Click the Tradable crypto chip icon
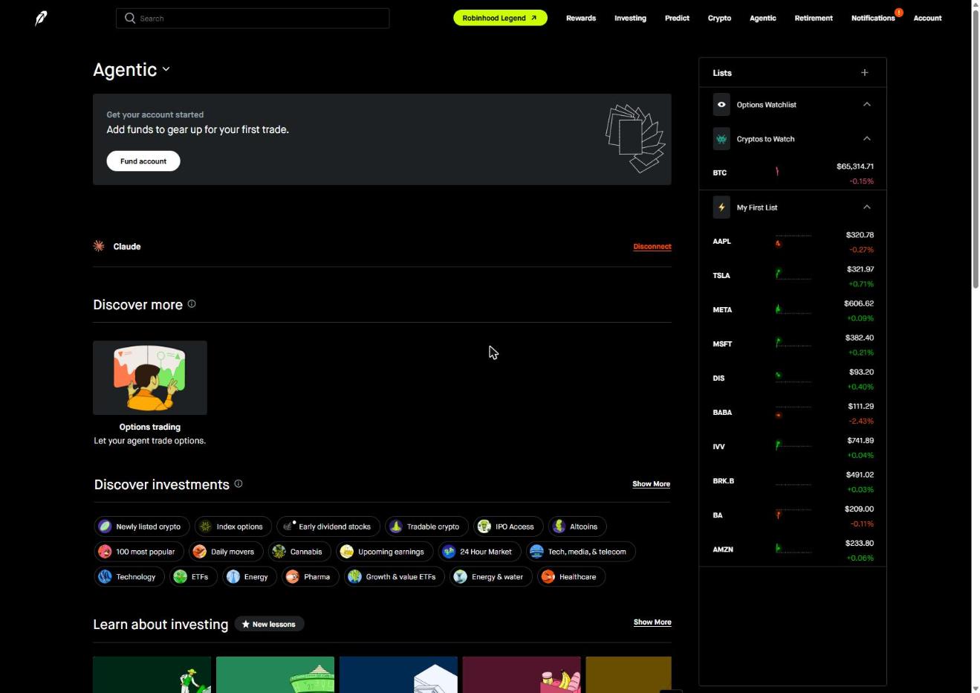Screen dimensions: 980x693 [x=396, y=526]
